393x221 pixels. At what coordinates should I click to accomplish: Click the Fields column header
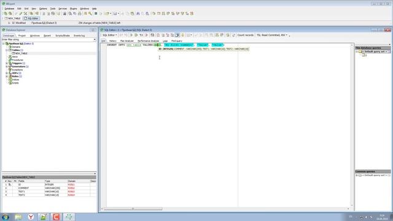click(31, 181)
